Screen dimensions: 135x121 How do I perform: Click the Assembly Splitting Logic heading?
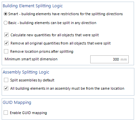(x=26, y=72)
